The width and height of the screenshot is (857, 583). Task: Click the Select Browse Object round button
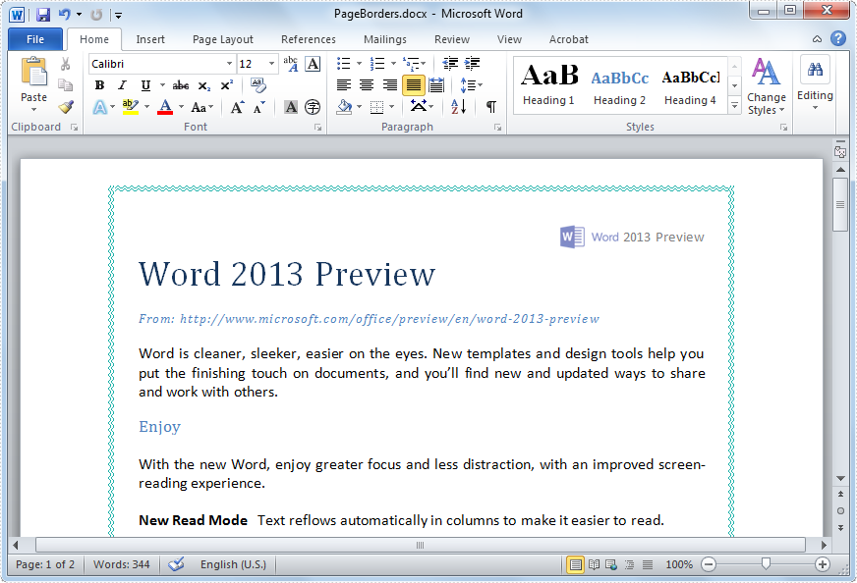tap(840, 511)
